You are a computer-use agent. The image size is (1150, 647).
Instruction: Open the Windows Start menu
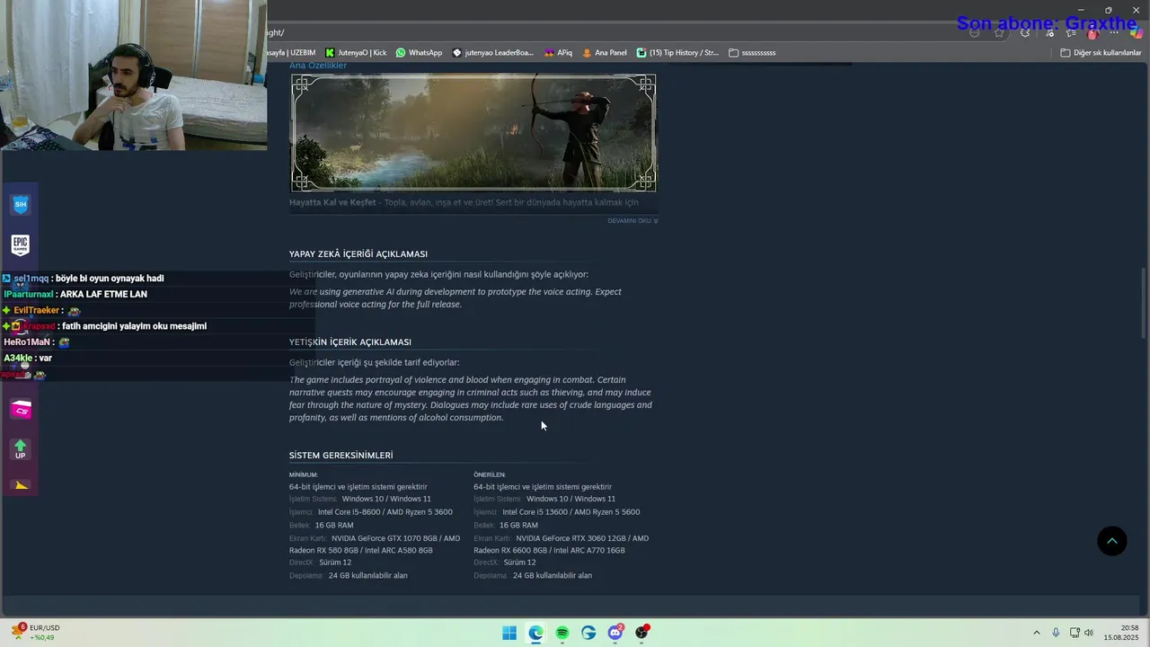tap(509, 633)
